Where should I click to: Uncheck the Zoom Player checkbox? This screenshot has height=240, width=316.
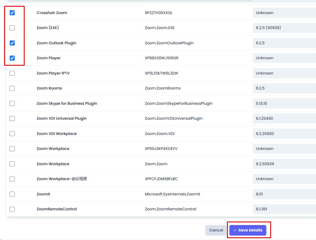click(x=12, y=58)
